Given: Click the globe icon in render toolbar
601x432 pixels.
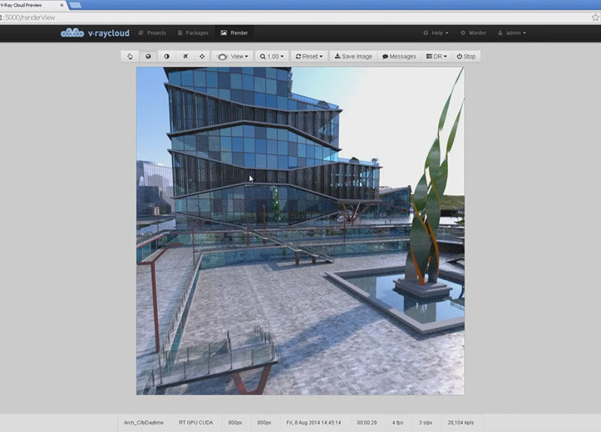Looking at the screenshot, I should pyautogui.click(x=148, y=56).
